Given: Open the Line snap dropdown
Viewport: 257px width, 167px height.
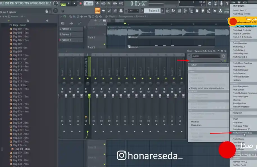Looking at the screenshot, I should 133,11.
